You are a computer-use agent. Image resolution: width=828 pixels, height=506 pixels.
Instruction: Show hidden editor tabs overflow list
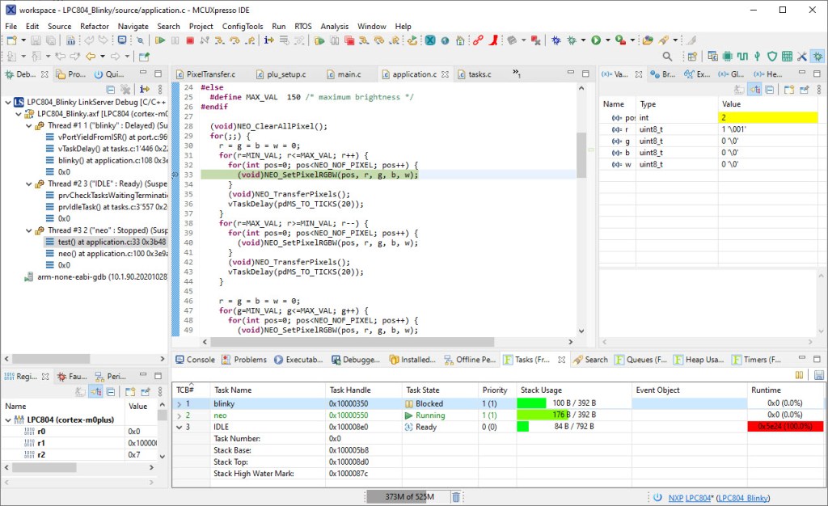(517, 74)
